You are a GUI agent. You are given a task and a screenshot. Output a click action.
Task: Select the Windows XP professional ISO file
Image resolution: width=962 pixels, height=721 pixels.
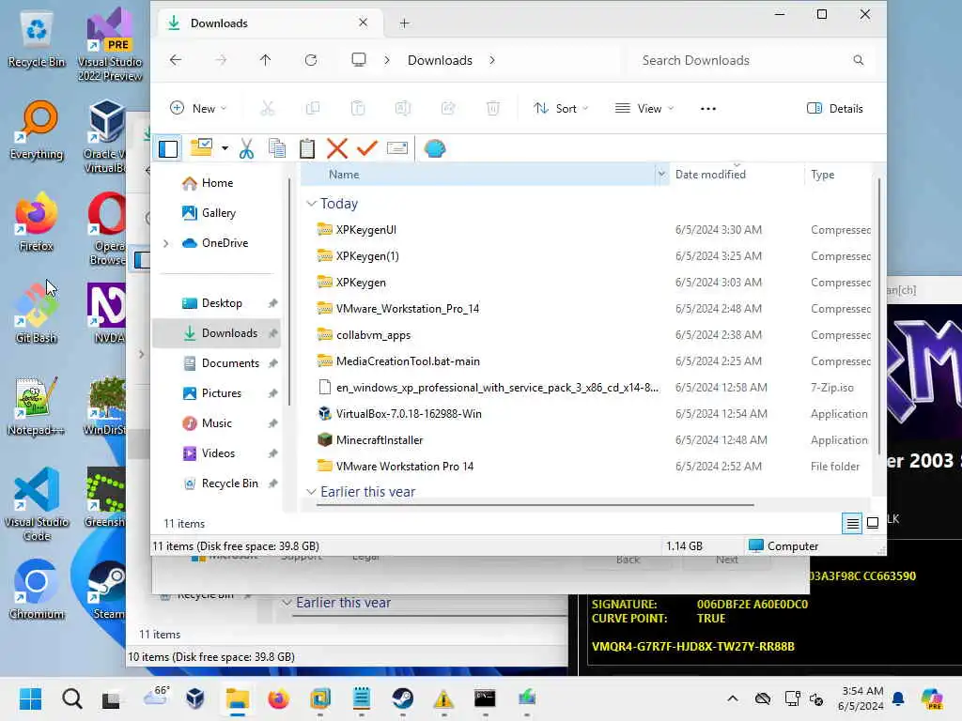point(497,388)
